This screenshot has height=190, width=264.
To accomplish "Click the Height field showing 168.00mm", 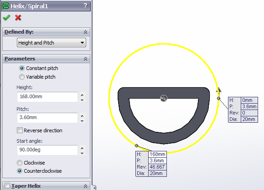I will click(x=47, y=97).
